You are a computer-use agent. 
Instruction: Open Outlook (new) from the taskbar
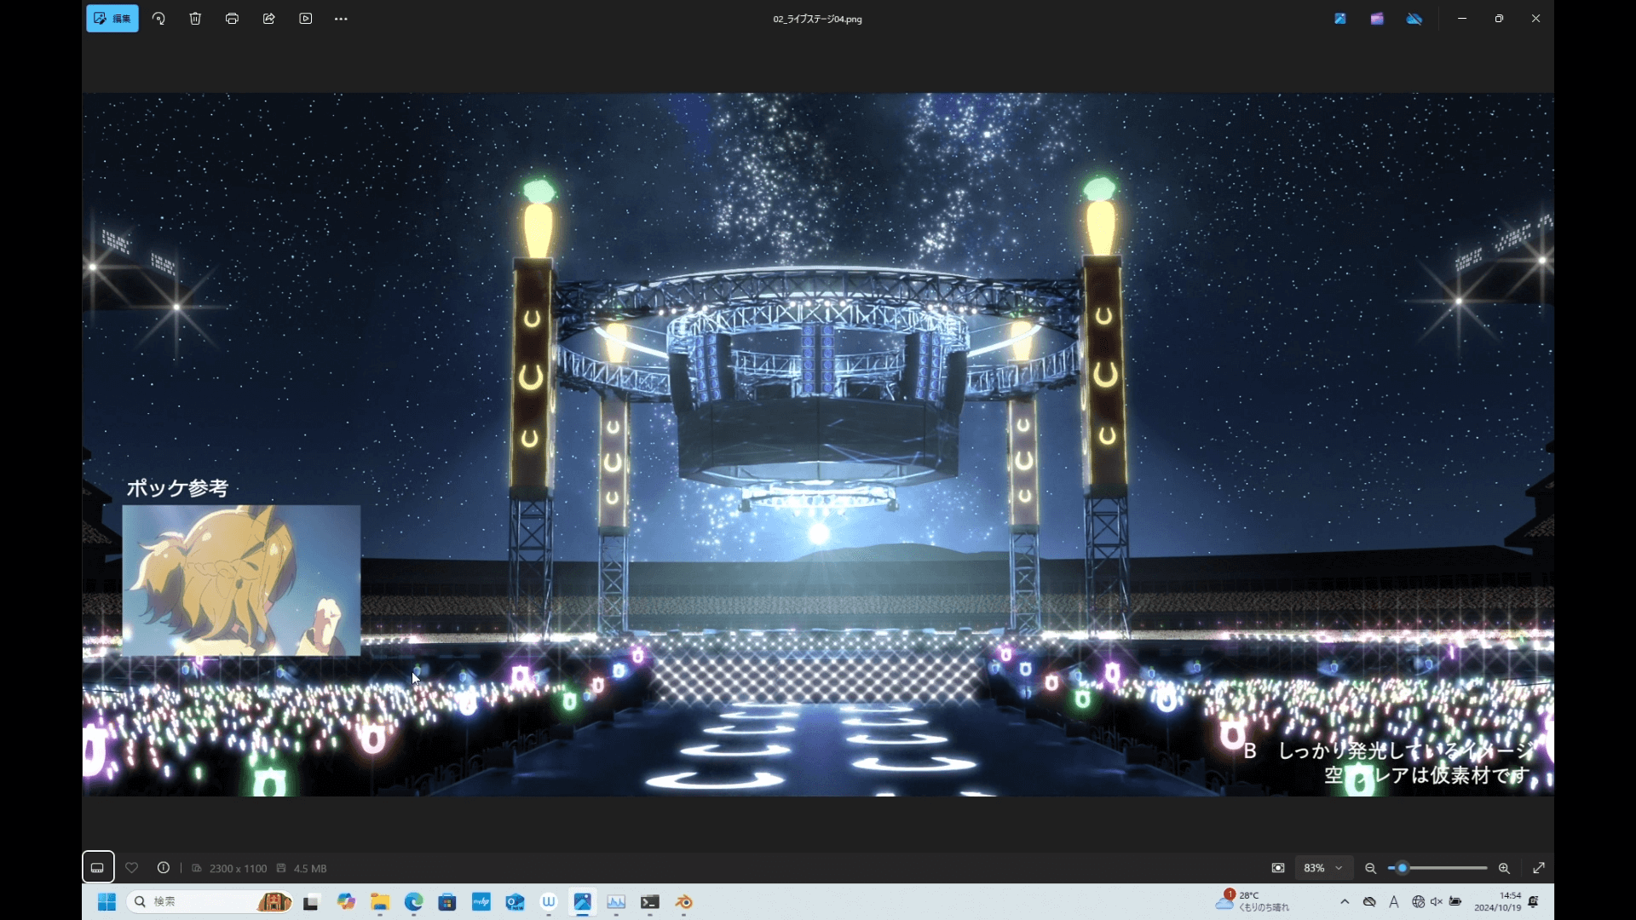click(516, 902)
